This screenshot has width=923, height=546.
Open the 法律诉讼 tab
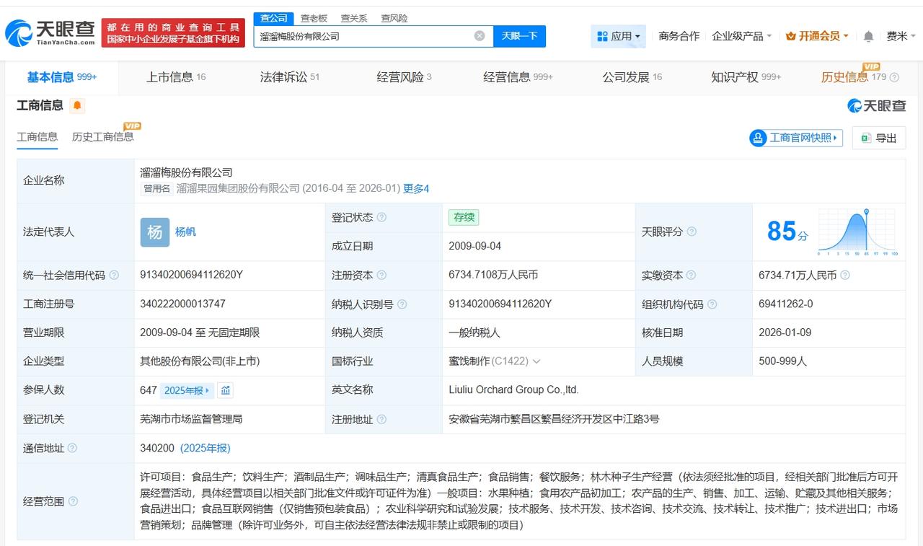pyautogui.click(x=290, y=77)
